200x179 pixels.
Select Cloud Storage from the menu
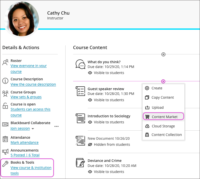[163, 126]
